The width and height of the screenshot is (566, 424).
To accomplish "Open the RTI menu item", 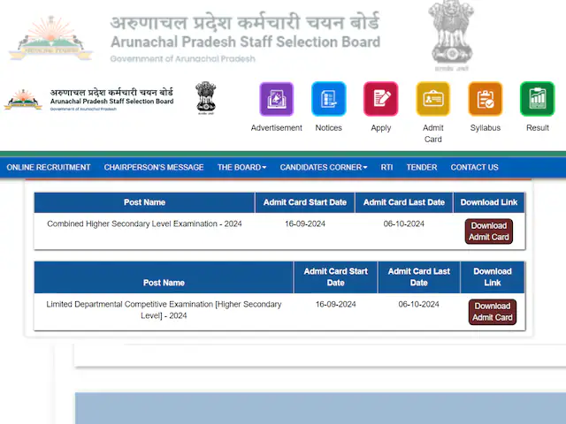I will tap(386, 167).
